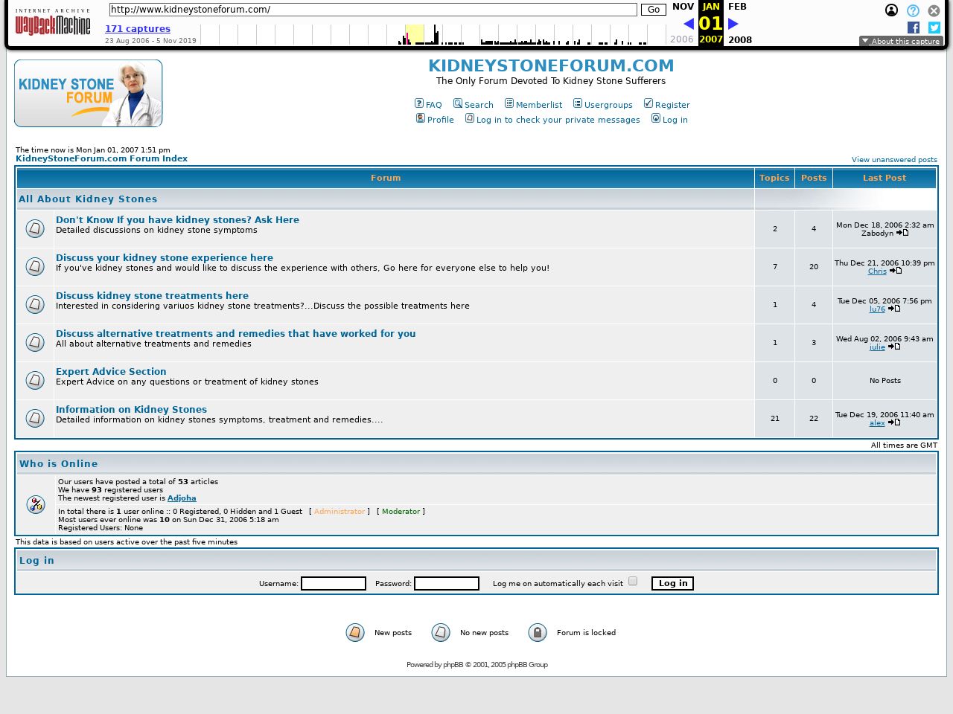953x714 pixels.
Task: Click the Wayback Machine logo
Action: (52, 23)
